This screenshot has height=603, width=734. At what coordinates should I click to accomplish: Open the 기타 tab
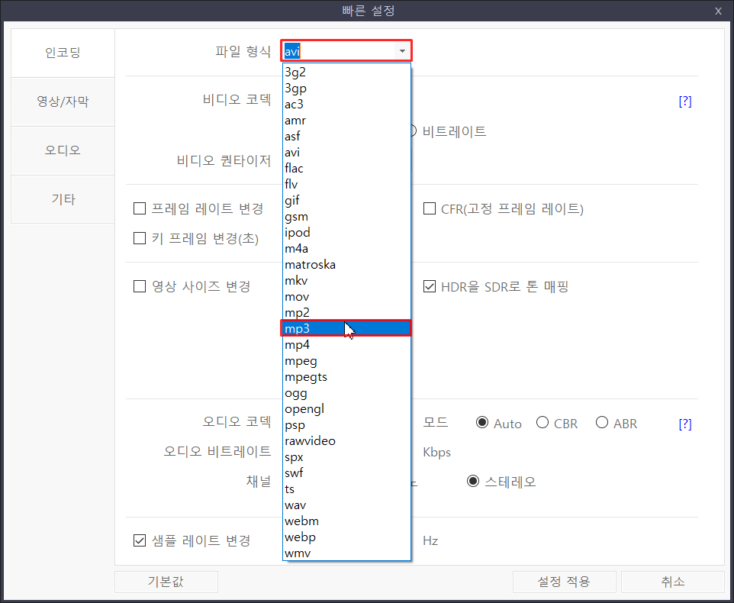click(x=63, y=199)
